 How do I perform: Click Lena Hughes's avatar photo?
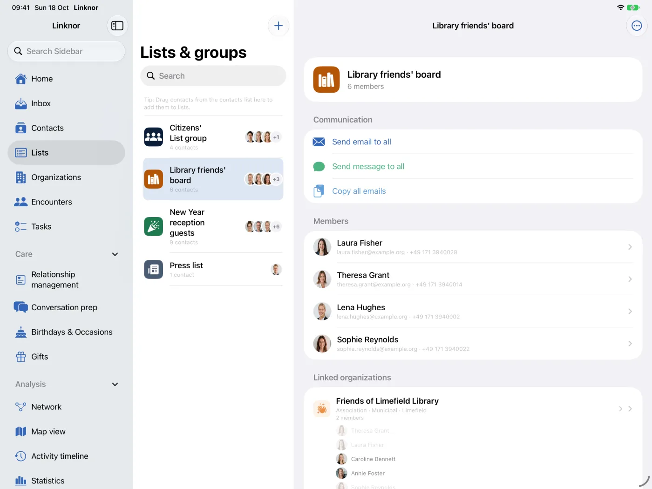pos(322,312)
